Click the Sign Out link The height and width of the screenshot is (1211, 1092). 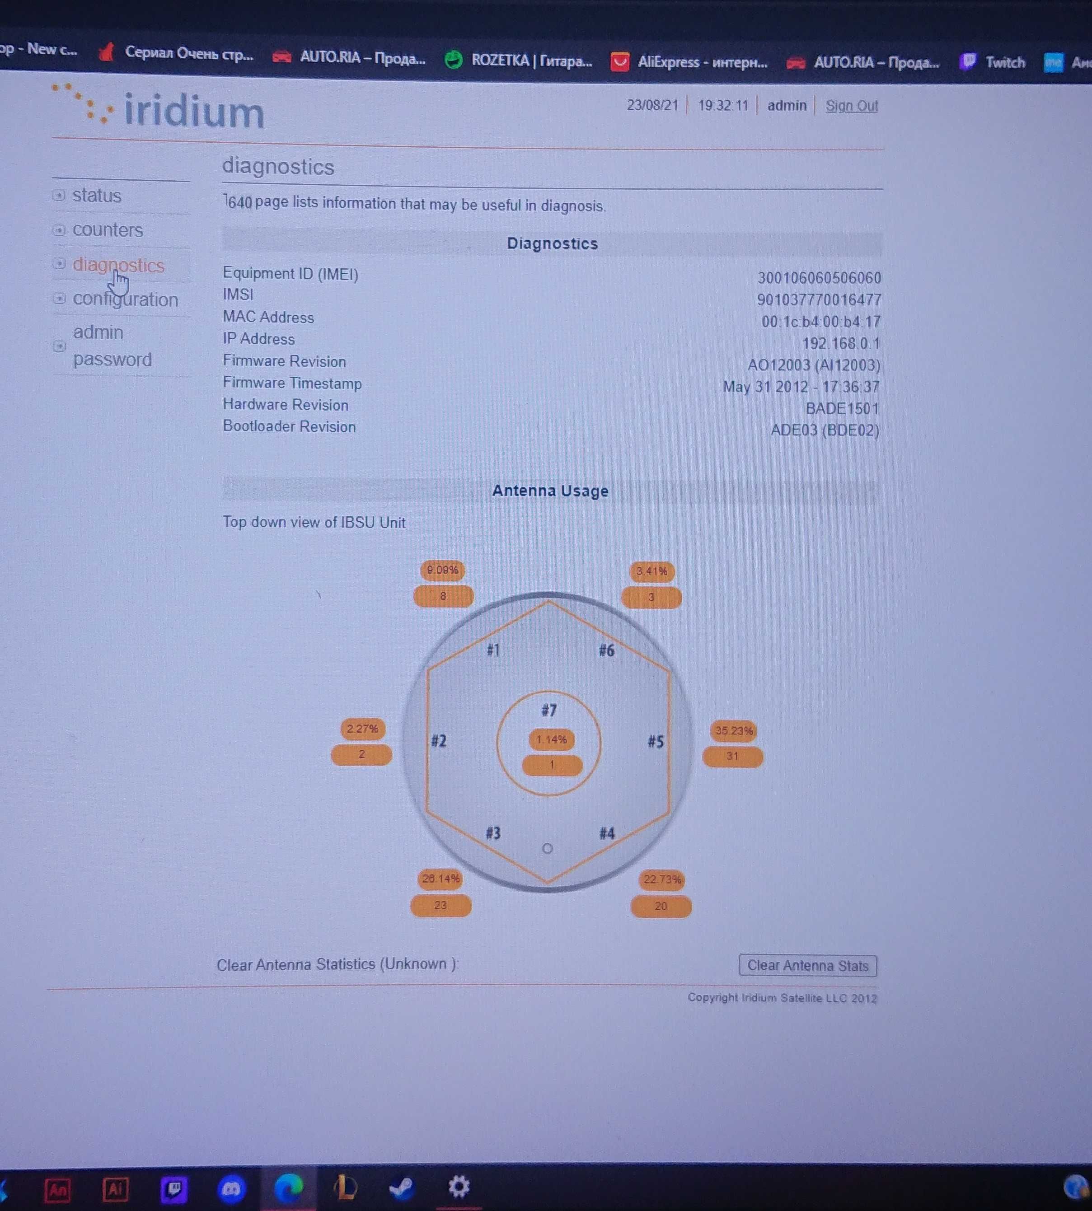853,105
